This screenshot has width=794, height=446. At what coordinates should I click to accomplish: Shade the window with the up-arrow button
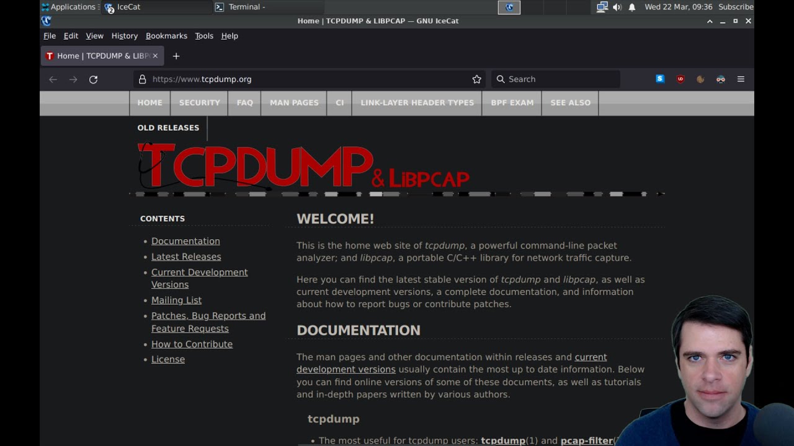coord(710,21)
